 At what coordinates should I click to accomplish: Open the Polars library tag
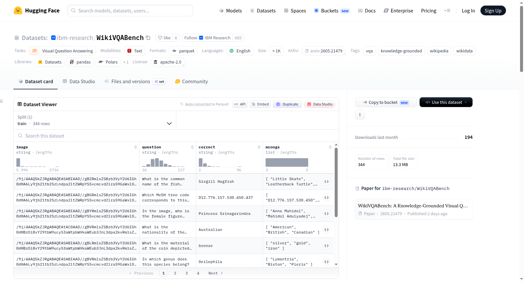108,62
